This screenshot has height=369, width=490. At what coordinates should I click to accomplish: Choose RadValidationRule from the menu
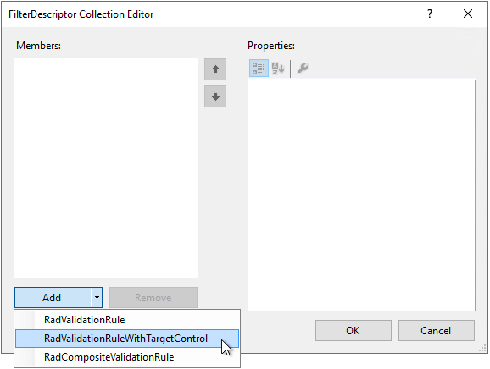pos(127,320)
